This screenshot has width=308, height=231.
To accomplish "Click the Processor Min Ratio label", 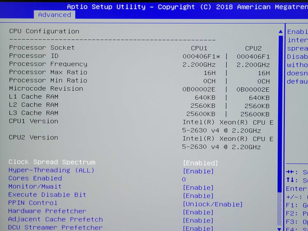I will click(48, 80).
